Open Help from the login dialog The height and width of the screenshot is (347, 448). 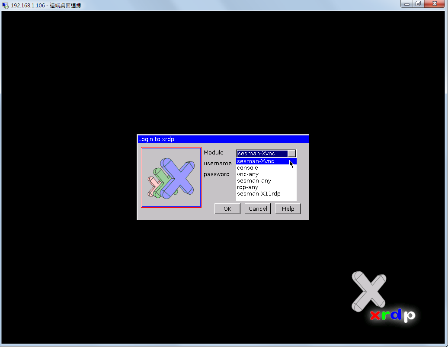point(288,209)
